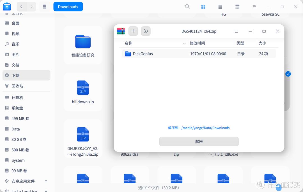This screenshot has height=192, width=303.
Task: Switch to grid view mode
Action: pyautogui.click(x=203, y=6)
